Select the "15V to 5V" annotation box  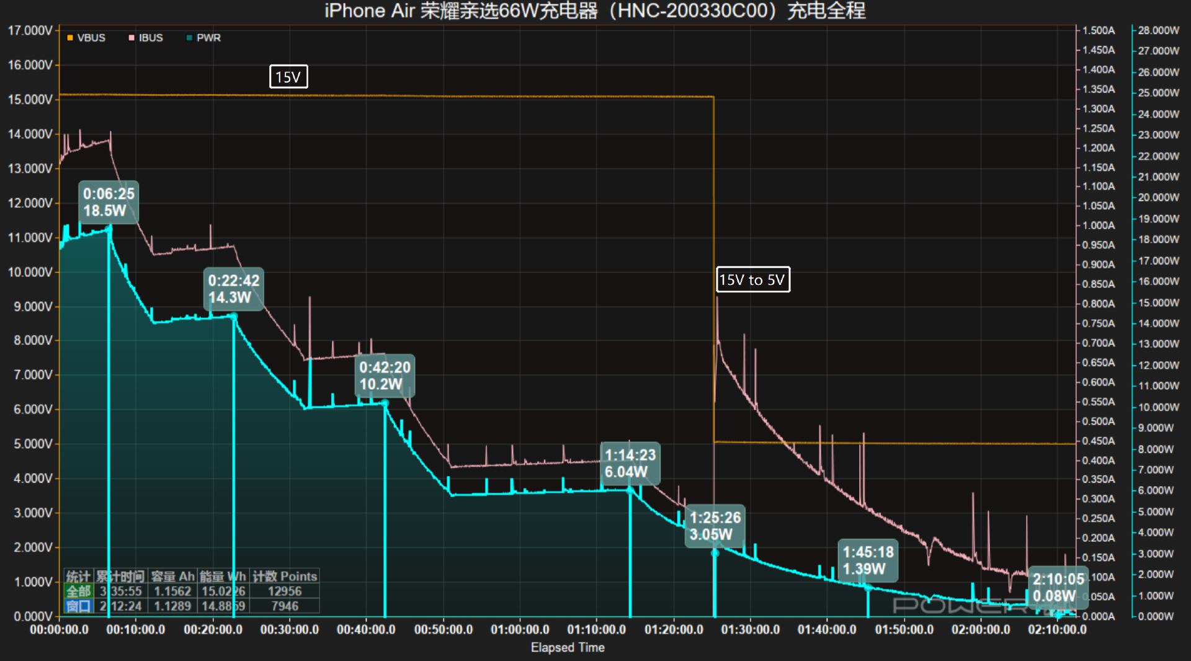(x=752, y=280)
